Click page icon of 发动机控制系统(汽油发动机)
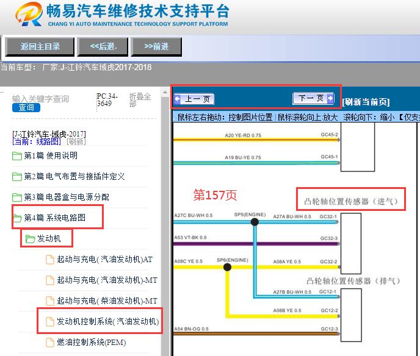 [50, 321]
